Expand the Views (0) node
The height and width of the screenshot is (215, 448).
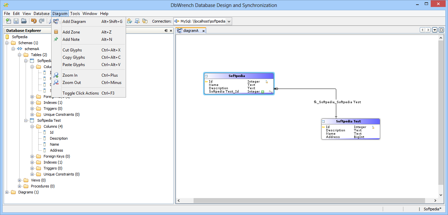[20, 180]
